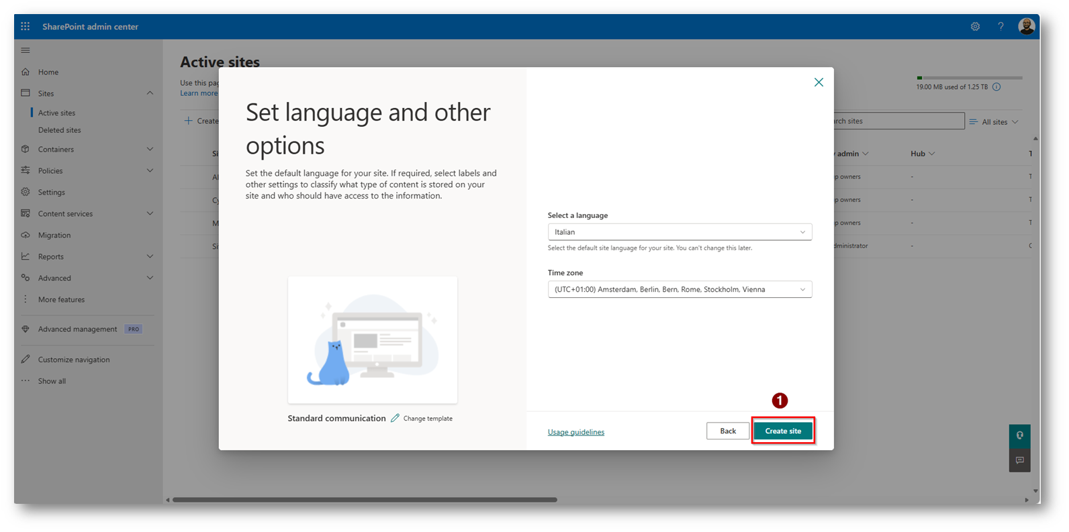This screenshot has width=1069, height=532.
Task: Click the Sites icon in sidebar
Action: pos(26,93)
